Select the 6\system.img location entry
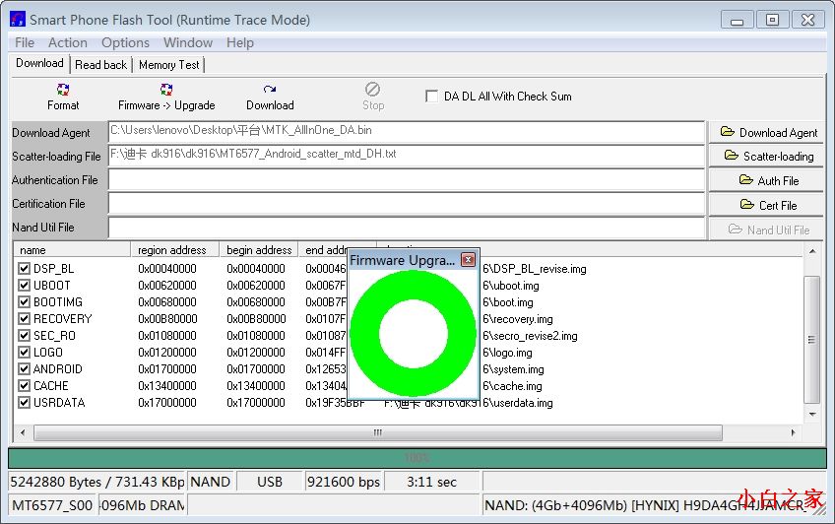835x524 pixels. (x=513, y=369)
